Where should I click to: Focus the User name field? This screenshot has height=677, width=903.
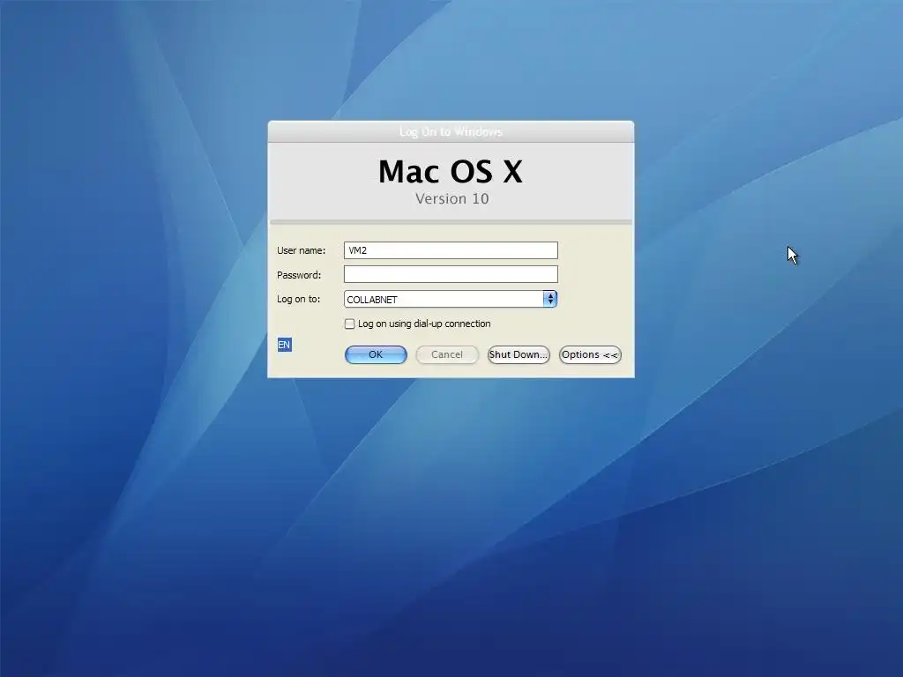pyautogui.click(x=451, y=250)
